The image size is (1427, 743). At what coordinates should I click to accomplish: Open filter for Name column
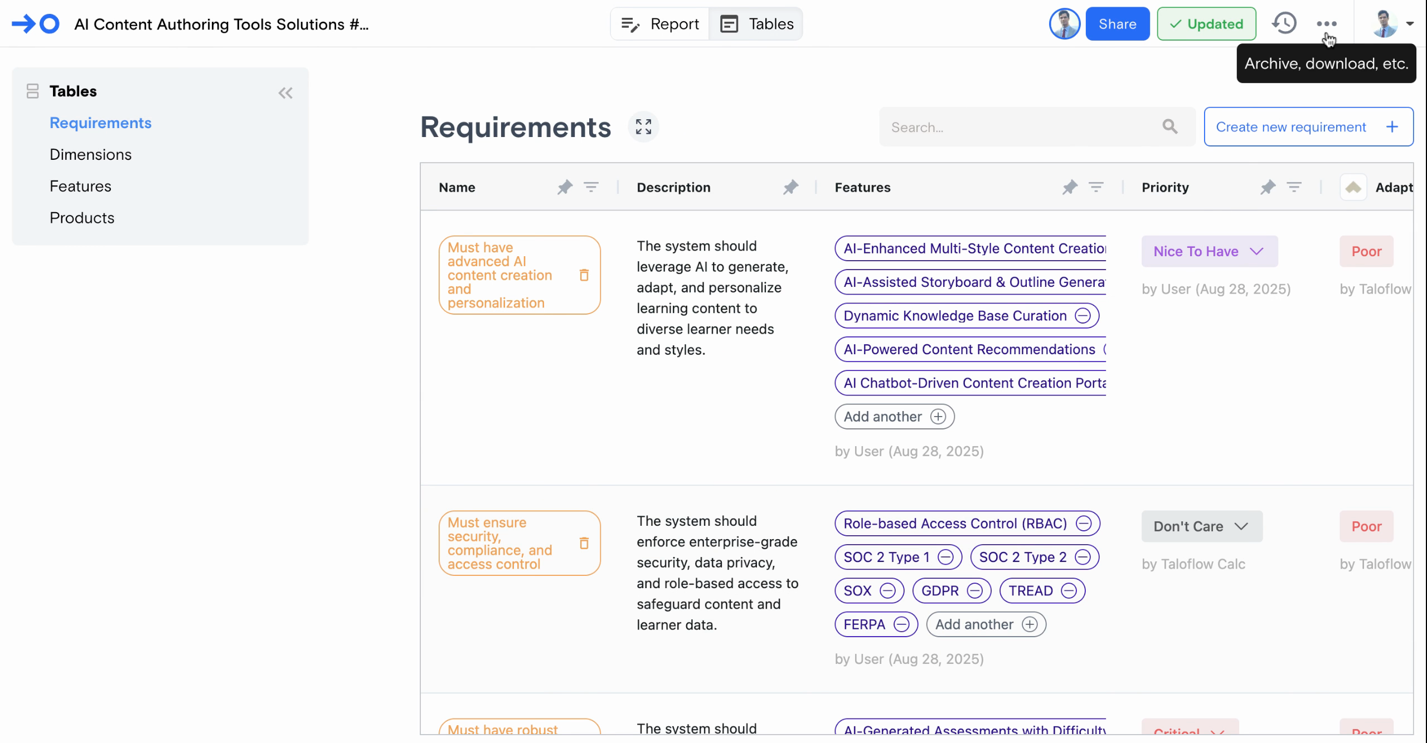[591, 187]
